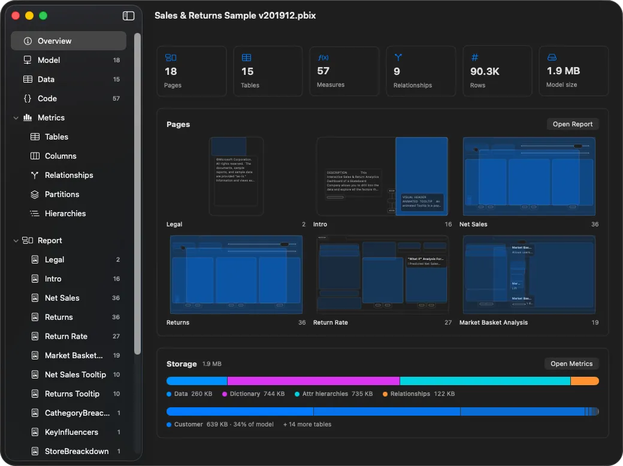The height and width of the screenshot is (466, 623).
Task: Select Hierarchies under Metrics
Action: [x=68, y=213]
